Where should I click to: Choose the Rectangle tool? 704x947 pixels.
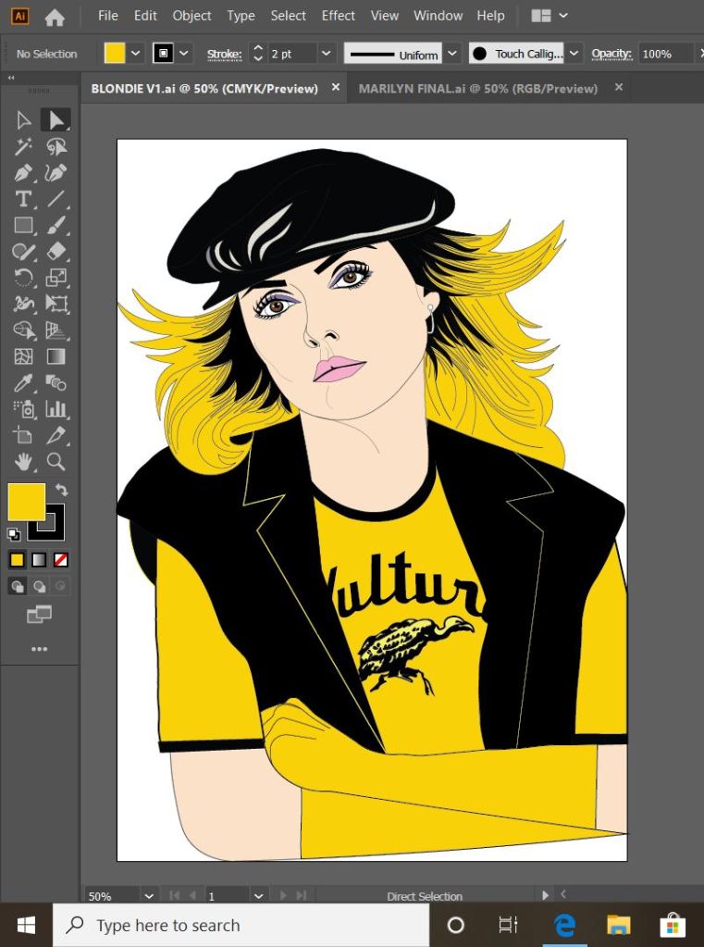23,225
